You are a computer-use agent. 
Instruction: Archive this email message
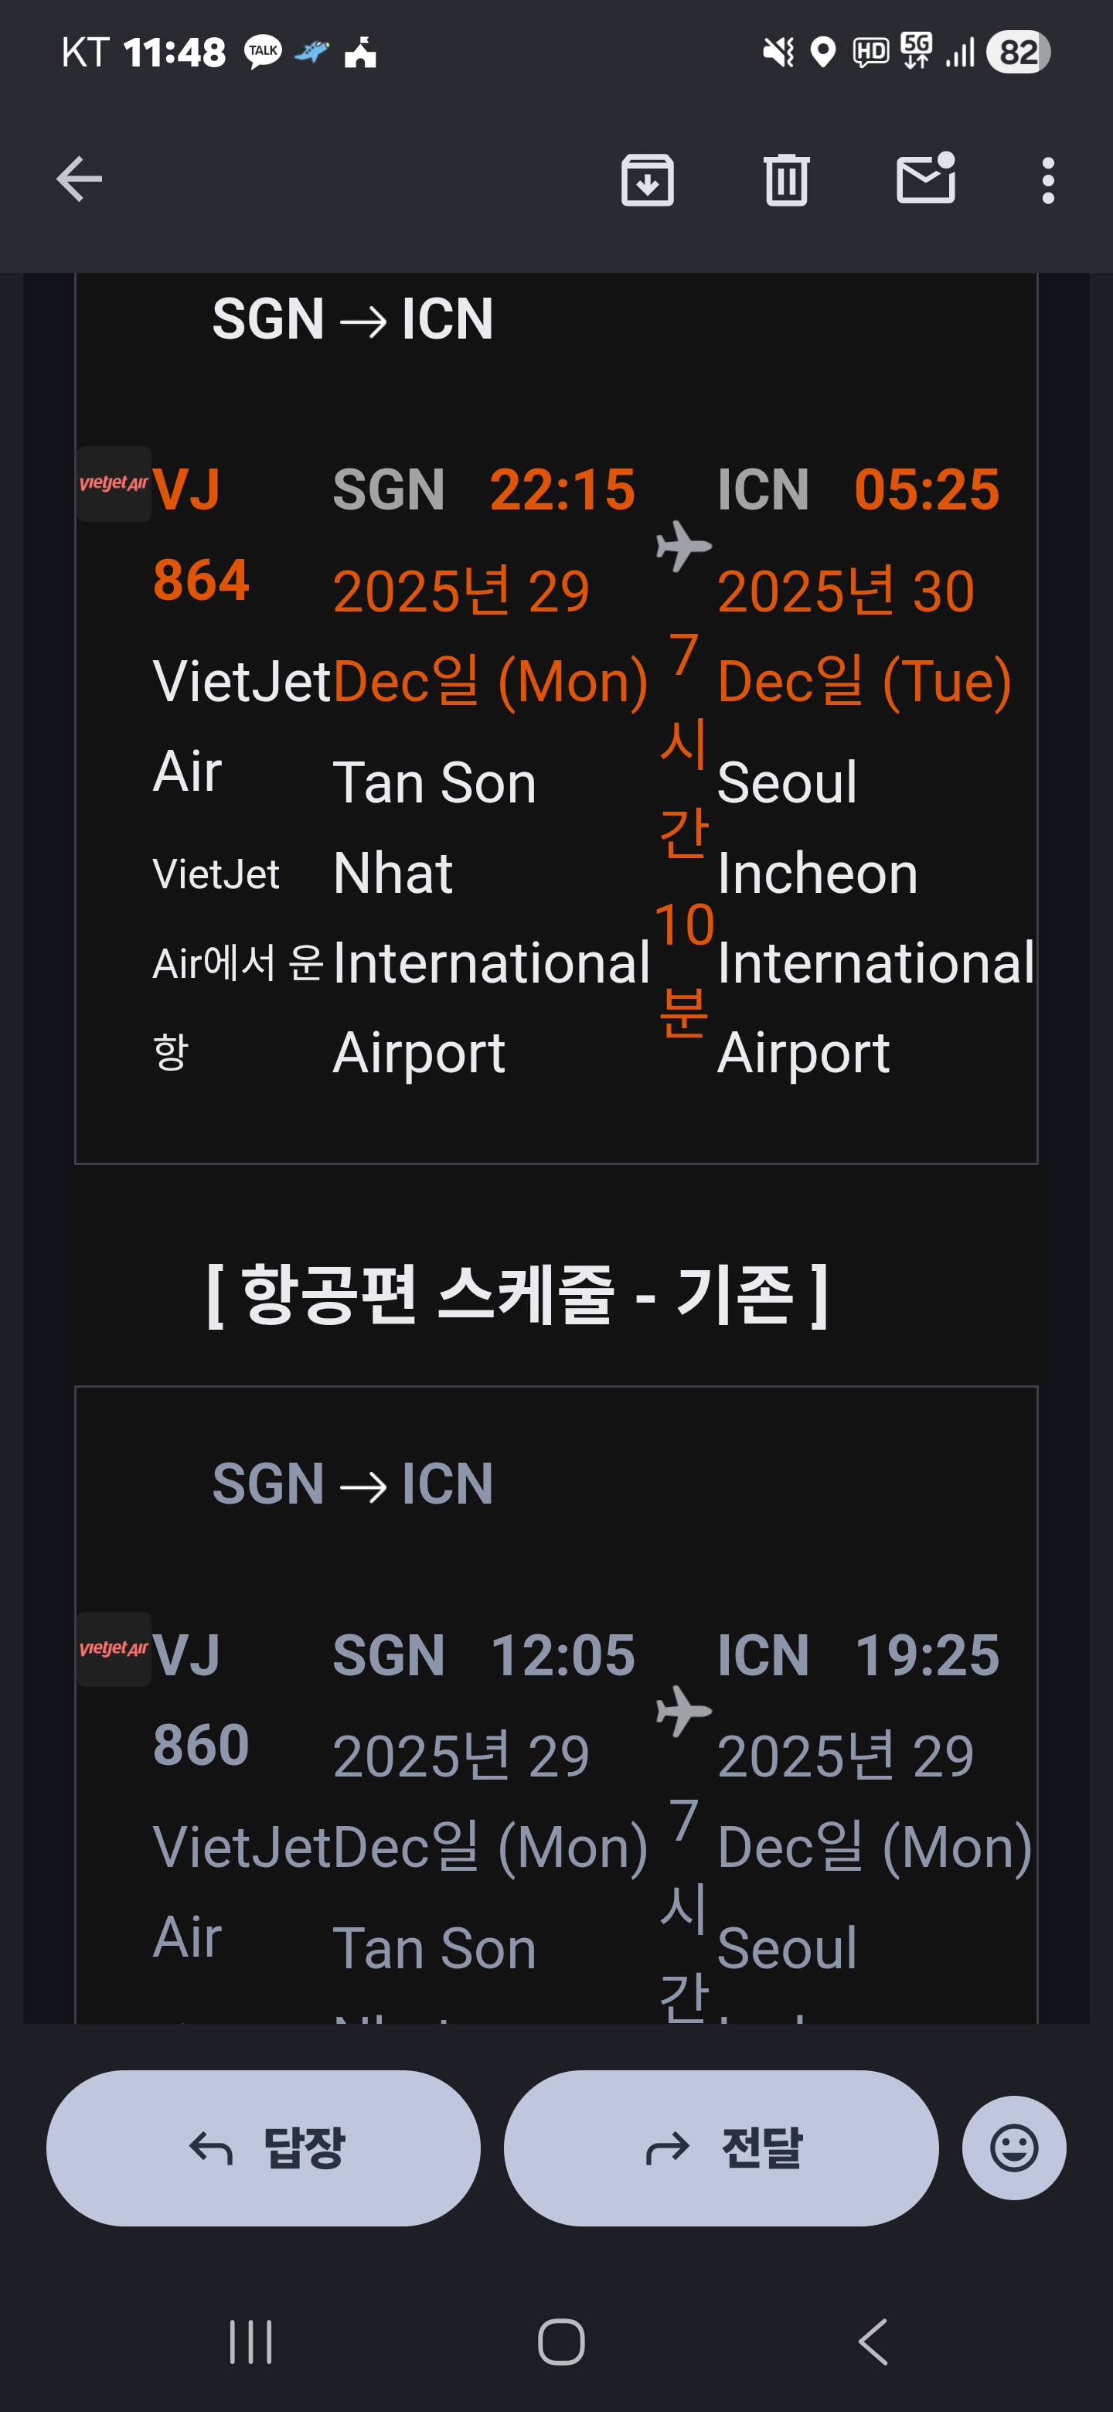pos(647,179)
